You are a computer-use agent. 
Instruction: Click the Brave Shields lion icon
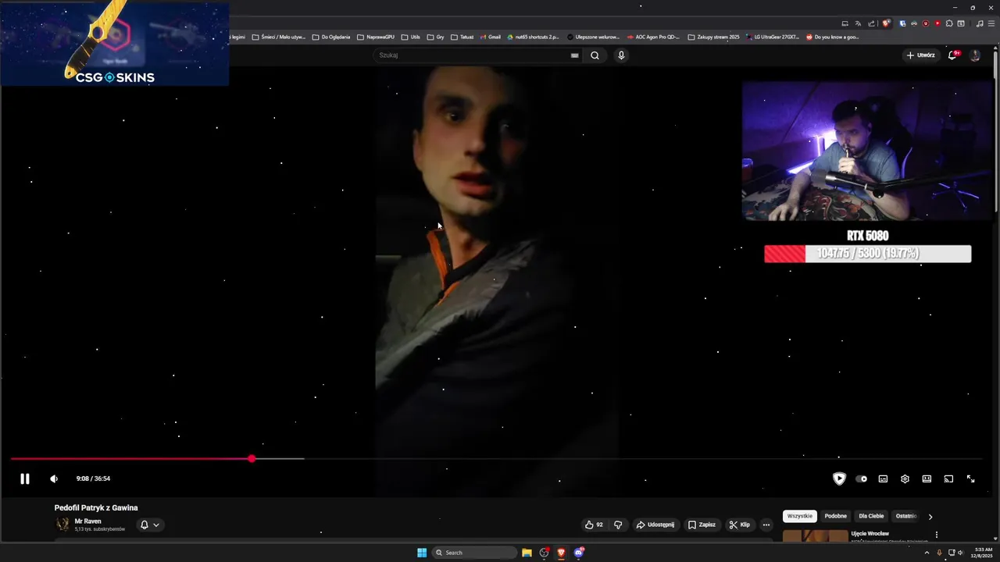pos(886,23)
